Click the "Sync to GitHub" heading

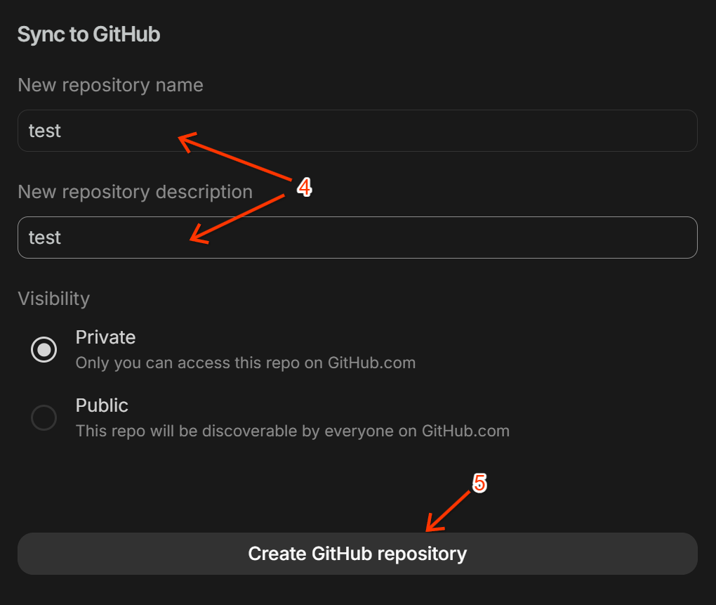pyautogui.click(x=88, y=34)
